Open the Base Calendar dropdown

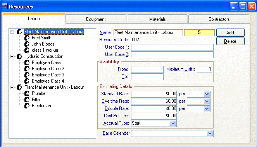[210, 133]
